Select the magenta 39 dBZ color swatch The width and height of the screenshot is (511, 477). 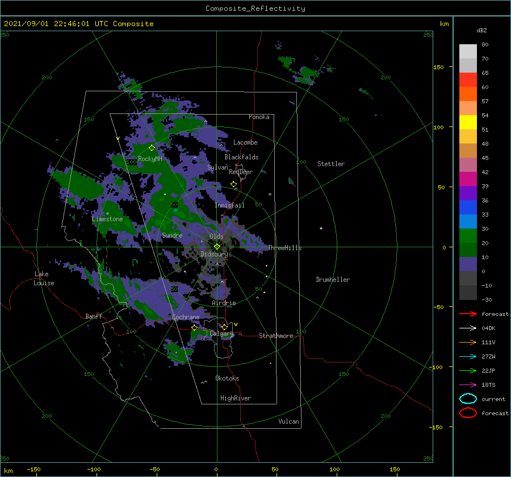pyautogui.click(x=468, y=179)
